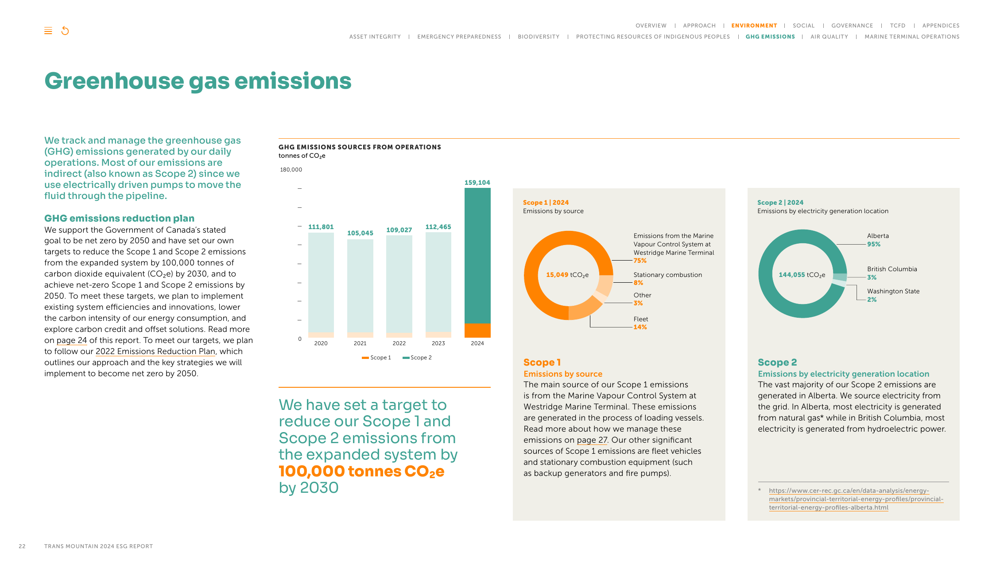Switch to Emergency Preparedness subsection

(459, 37)
